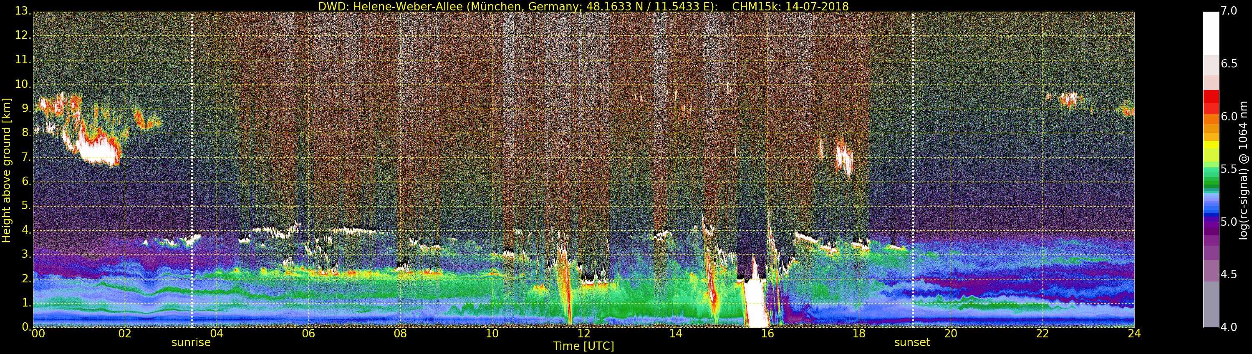Click the "Time [UTC]" axis label

click(583, 346)
